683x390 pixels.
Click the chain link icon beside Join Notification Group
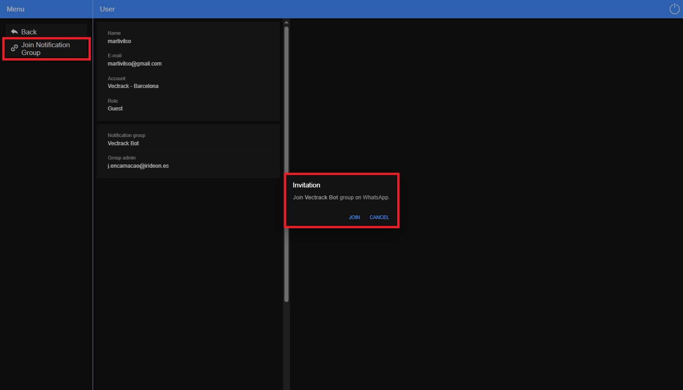(14, 48)
